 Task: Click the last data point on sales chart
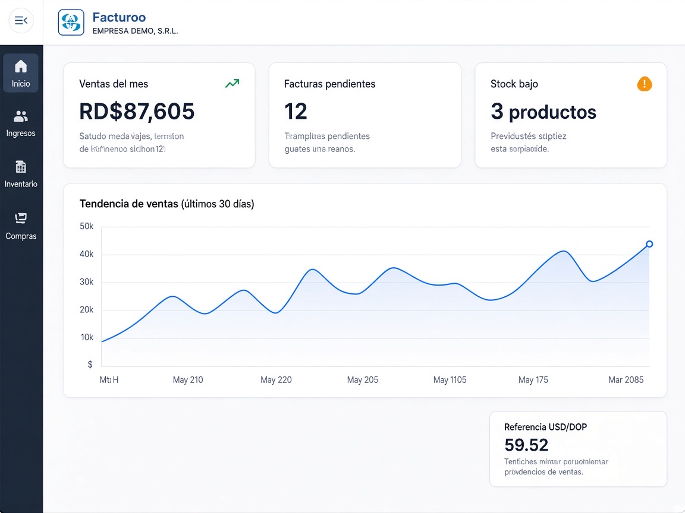point(649,244)
